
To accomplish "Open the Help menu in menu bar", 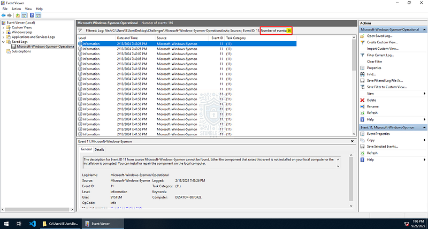I will tap(39, 9).
